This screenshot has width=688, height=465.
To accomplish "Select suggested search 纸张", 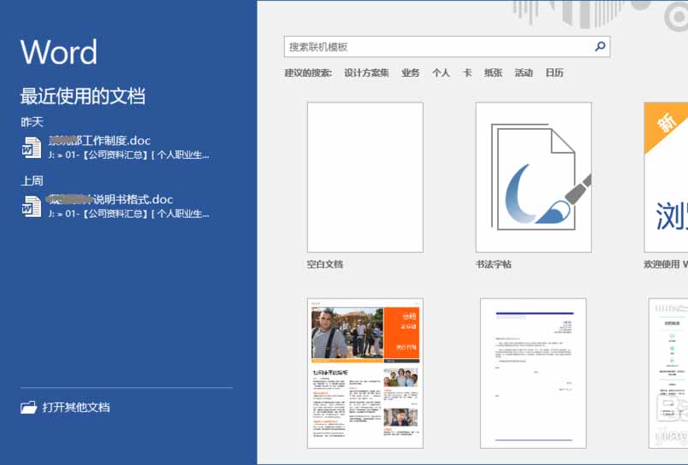I will pos(493,73).
